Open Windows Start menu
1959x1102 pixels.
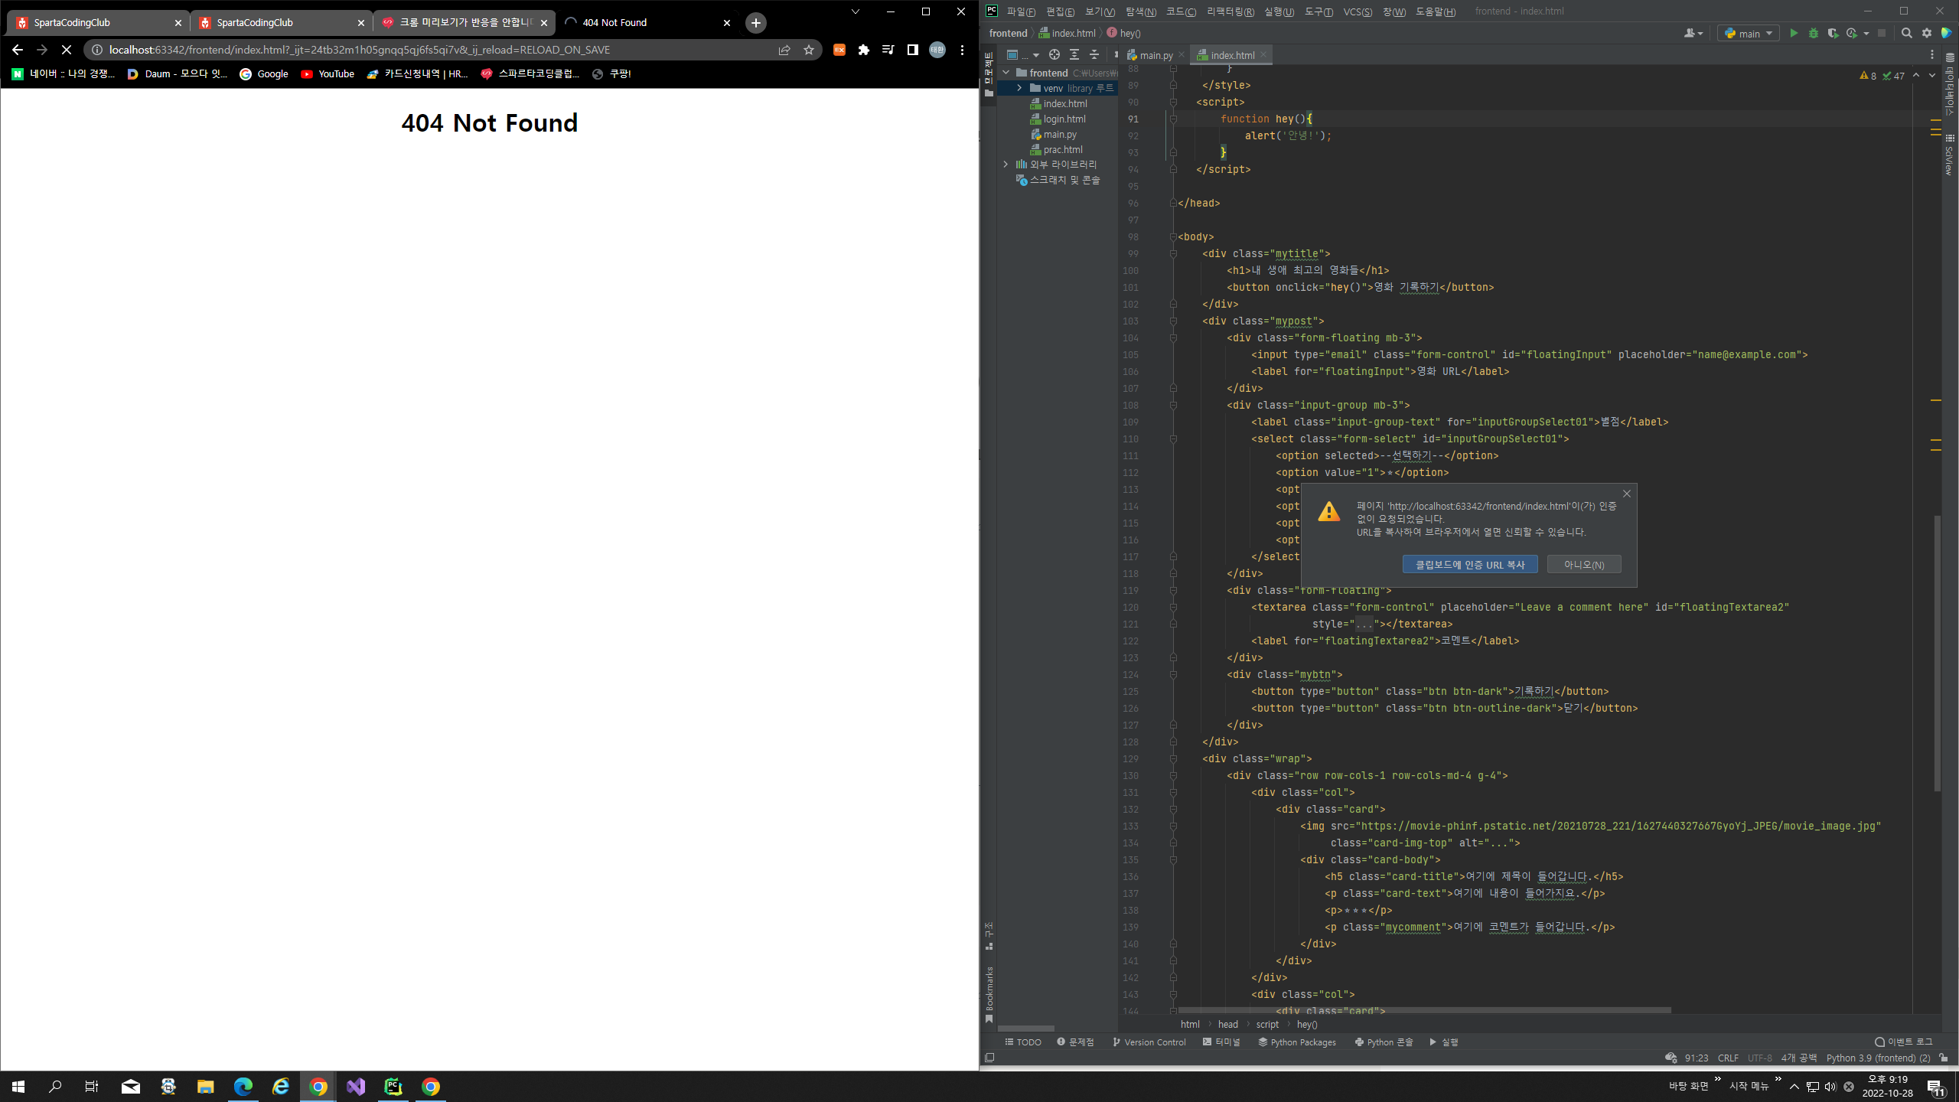(18, 1087)
